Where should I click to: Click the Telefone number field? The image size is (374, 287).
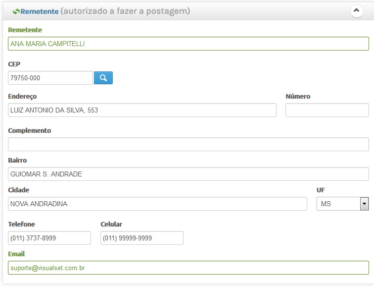point(49,238)
